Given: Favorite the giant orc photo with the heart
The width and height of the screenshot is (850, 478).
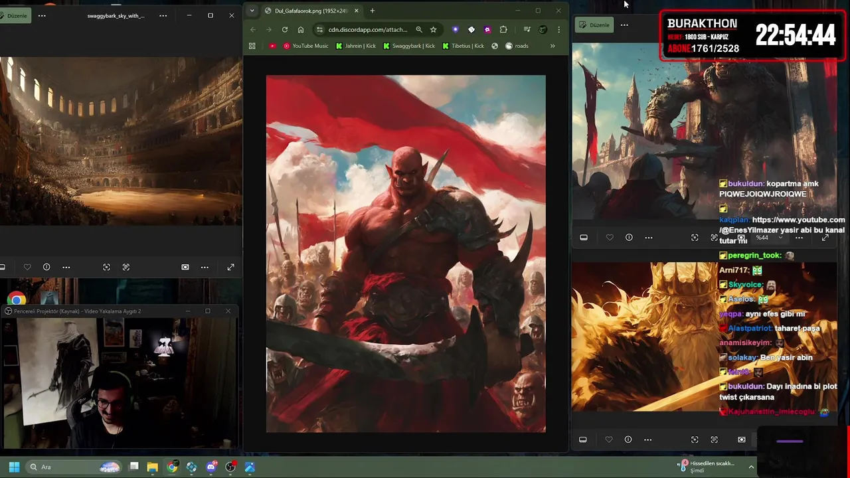Looking at the screenshot, I should point(610,237).
